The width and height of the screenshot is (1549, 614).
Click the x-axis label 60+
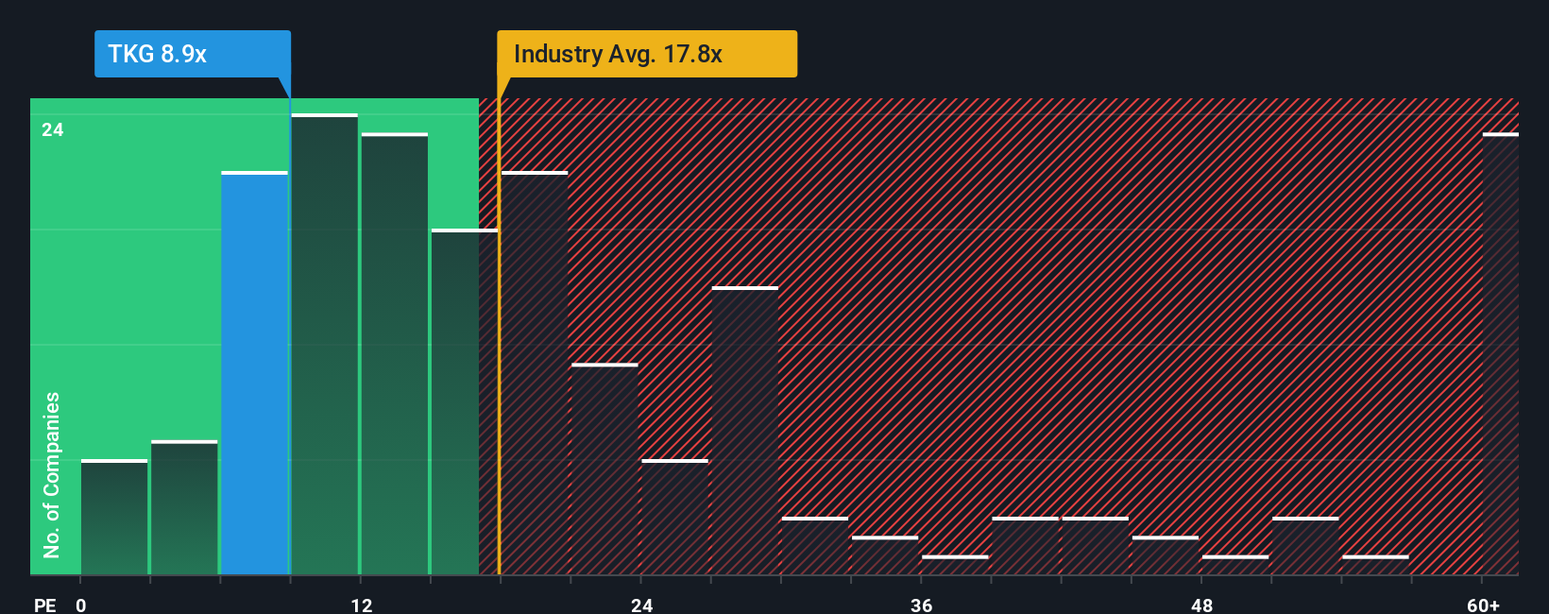tap(1484, 605)
